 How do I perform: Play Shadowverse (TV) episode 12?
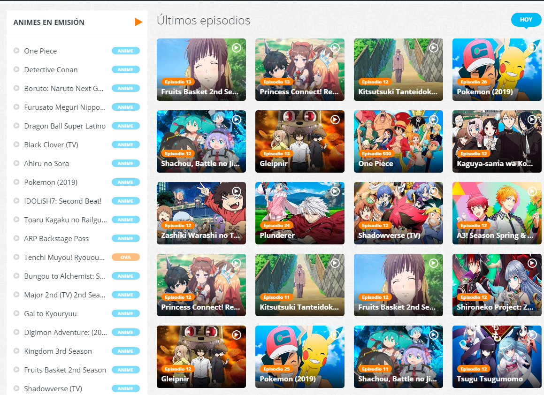(398, 213)
